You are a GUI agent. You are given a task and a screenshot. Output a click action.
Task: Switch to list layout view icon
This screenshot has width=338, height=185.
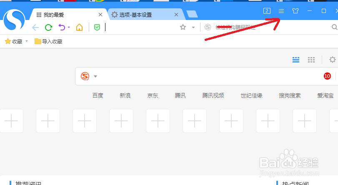pos(296,60)
